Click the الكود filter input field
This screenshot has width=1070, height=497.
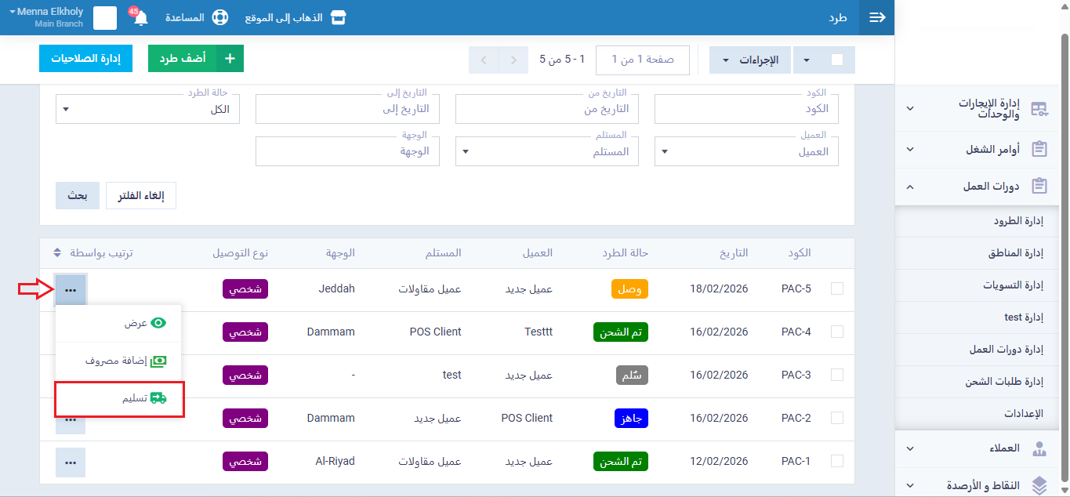pyautogui.click(x=746, y=109)
